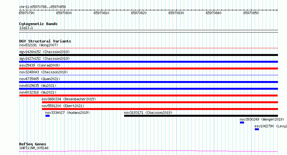Click the RefSeq Genes track title
The width and height of the screenshot is (287, 155).
(33, 144)
